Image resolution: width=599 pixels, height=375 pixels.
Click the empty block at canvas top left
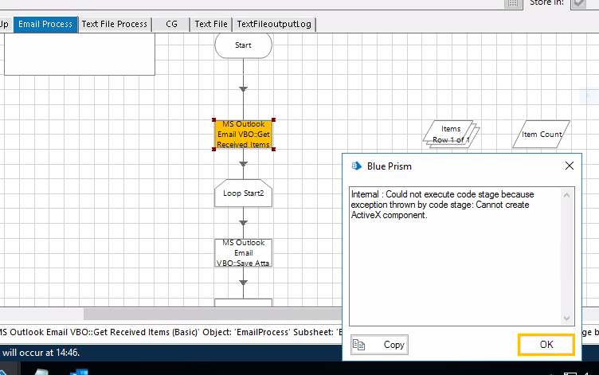[x=80, y=54]
